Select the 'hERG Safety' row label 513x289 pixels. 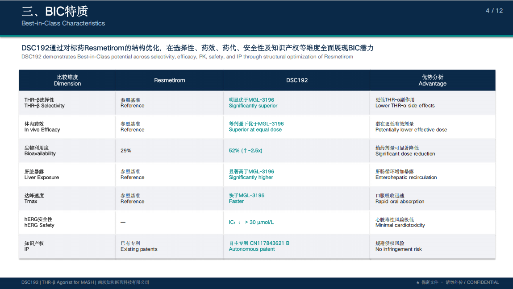(x=39, y=222)
